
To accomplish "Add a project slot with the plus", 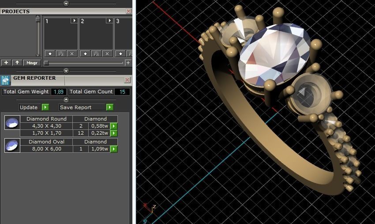I will tap(128, 63).
